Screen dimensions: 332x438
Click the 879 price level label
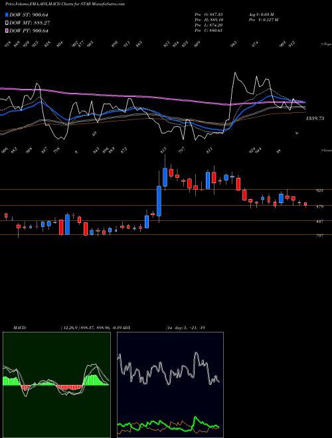click(319, 206)
